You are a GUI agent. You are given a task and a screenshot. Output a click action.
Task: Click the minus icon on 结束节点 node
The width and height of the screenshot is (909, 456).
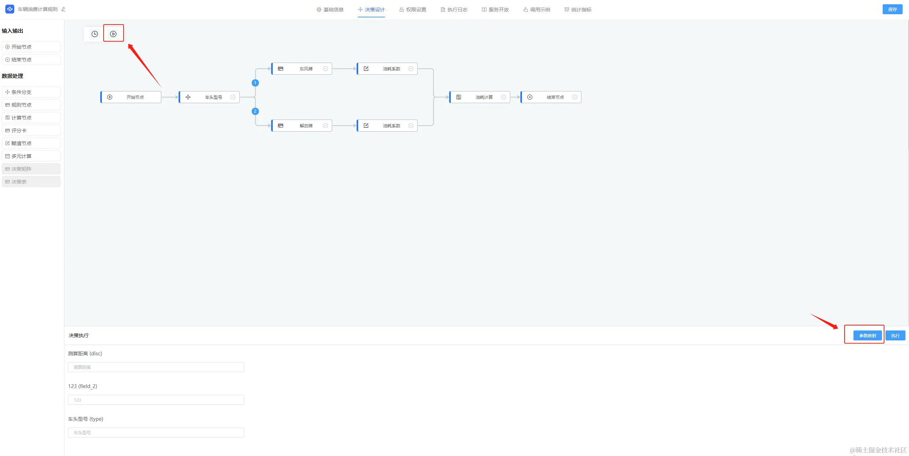[575, 97]
